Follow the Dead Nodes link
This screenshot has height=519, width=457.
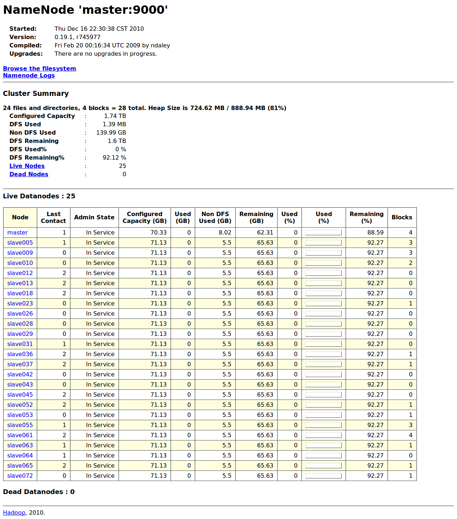(x=29, y=174)
